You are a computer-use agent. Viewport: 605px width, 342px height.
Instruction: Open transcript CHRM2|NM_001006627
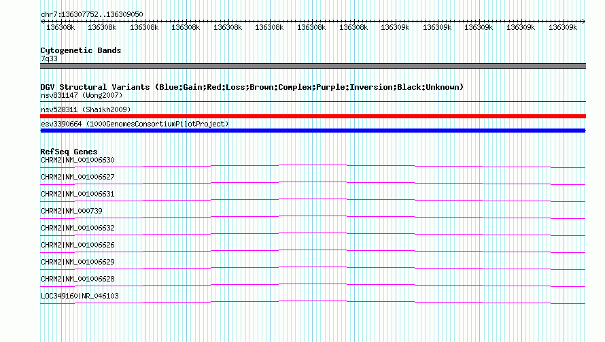77,177
